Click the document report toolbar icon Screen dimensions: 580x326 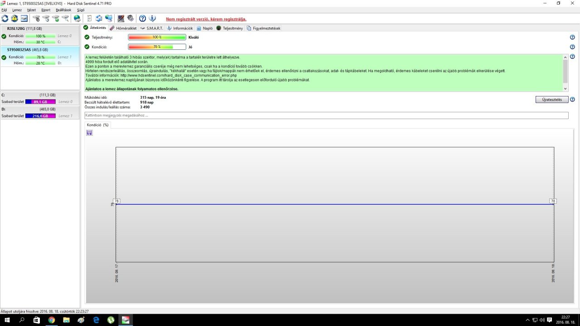coord(89,19)
